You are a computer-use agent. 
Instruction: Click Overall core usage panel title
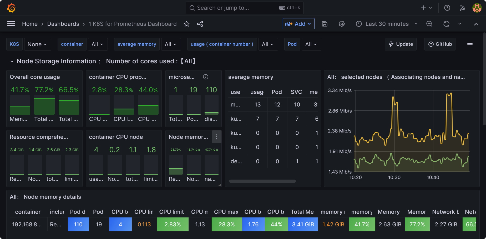click(x=35, y=77)
